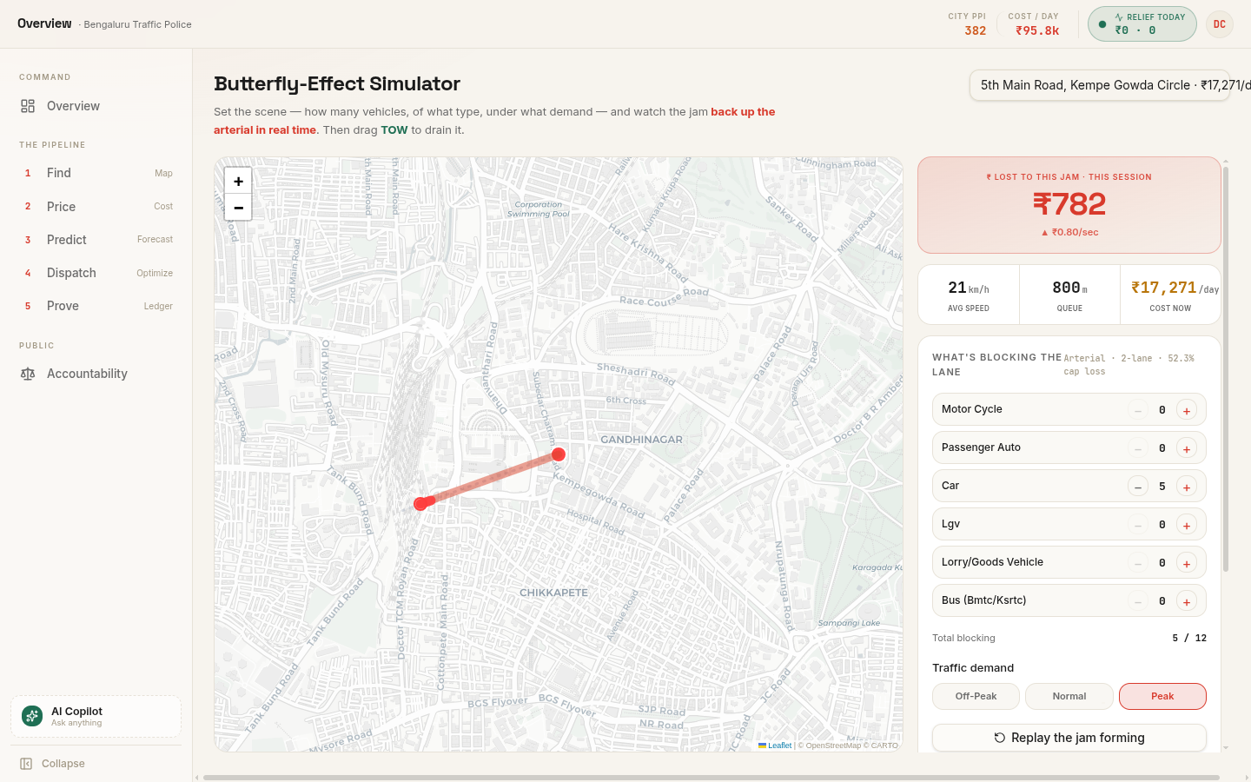Add one Passenger Auto with plus
The image size is (1251, 782).
click(x=1187, y=448)
